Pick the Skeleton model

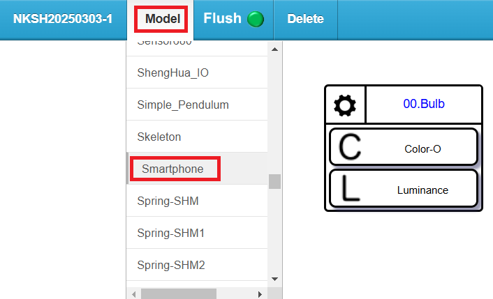tap(159, 137)
